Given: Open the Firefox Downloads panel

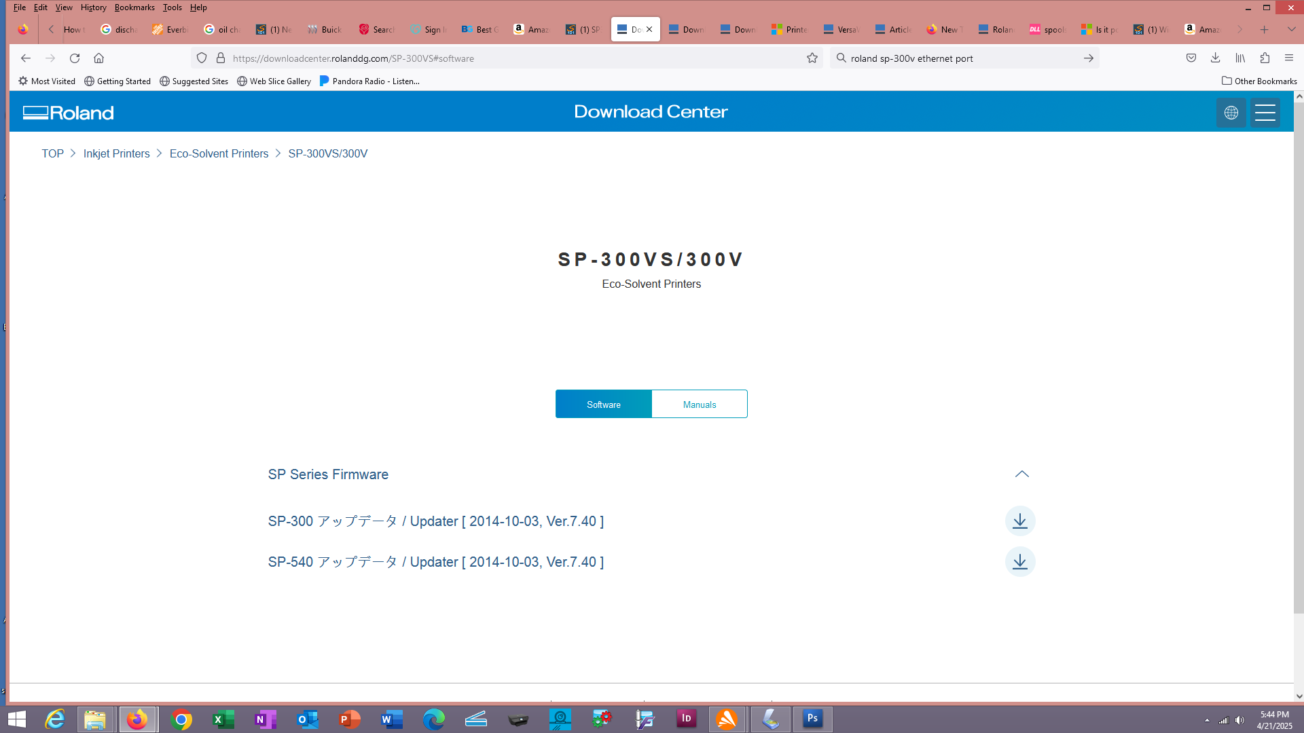Looking at the screenshot, I should (1215, 58).
